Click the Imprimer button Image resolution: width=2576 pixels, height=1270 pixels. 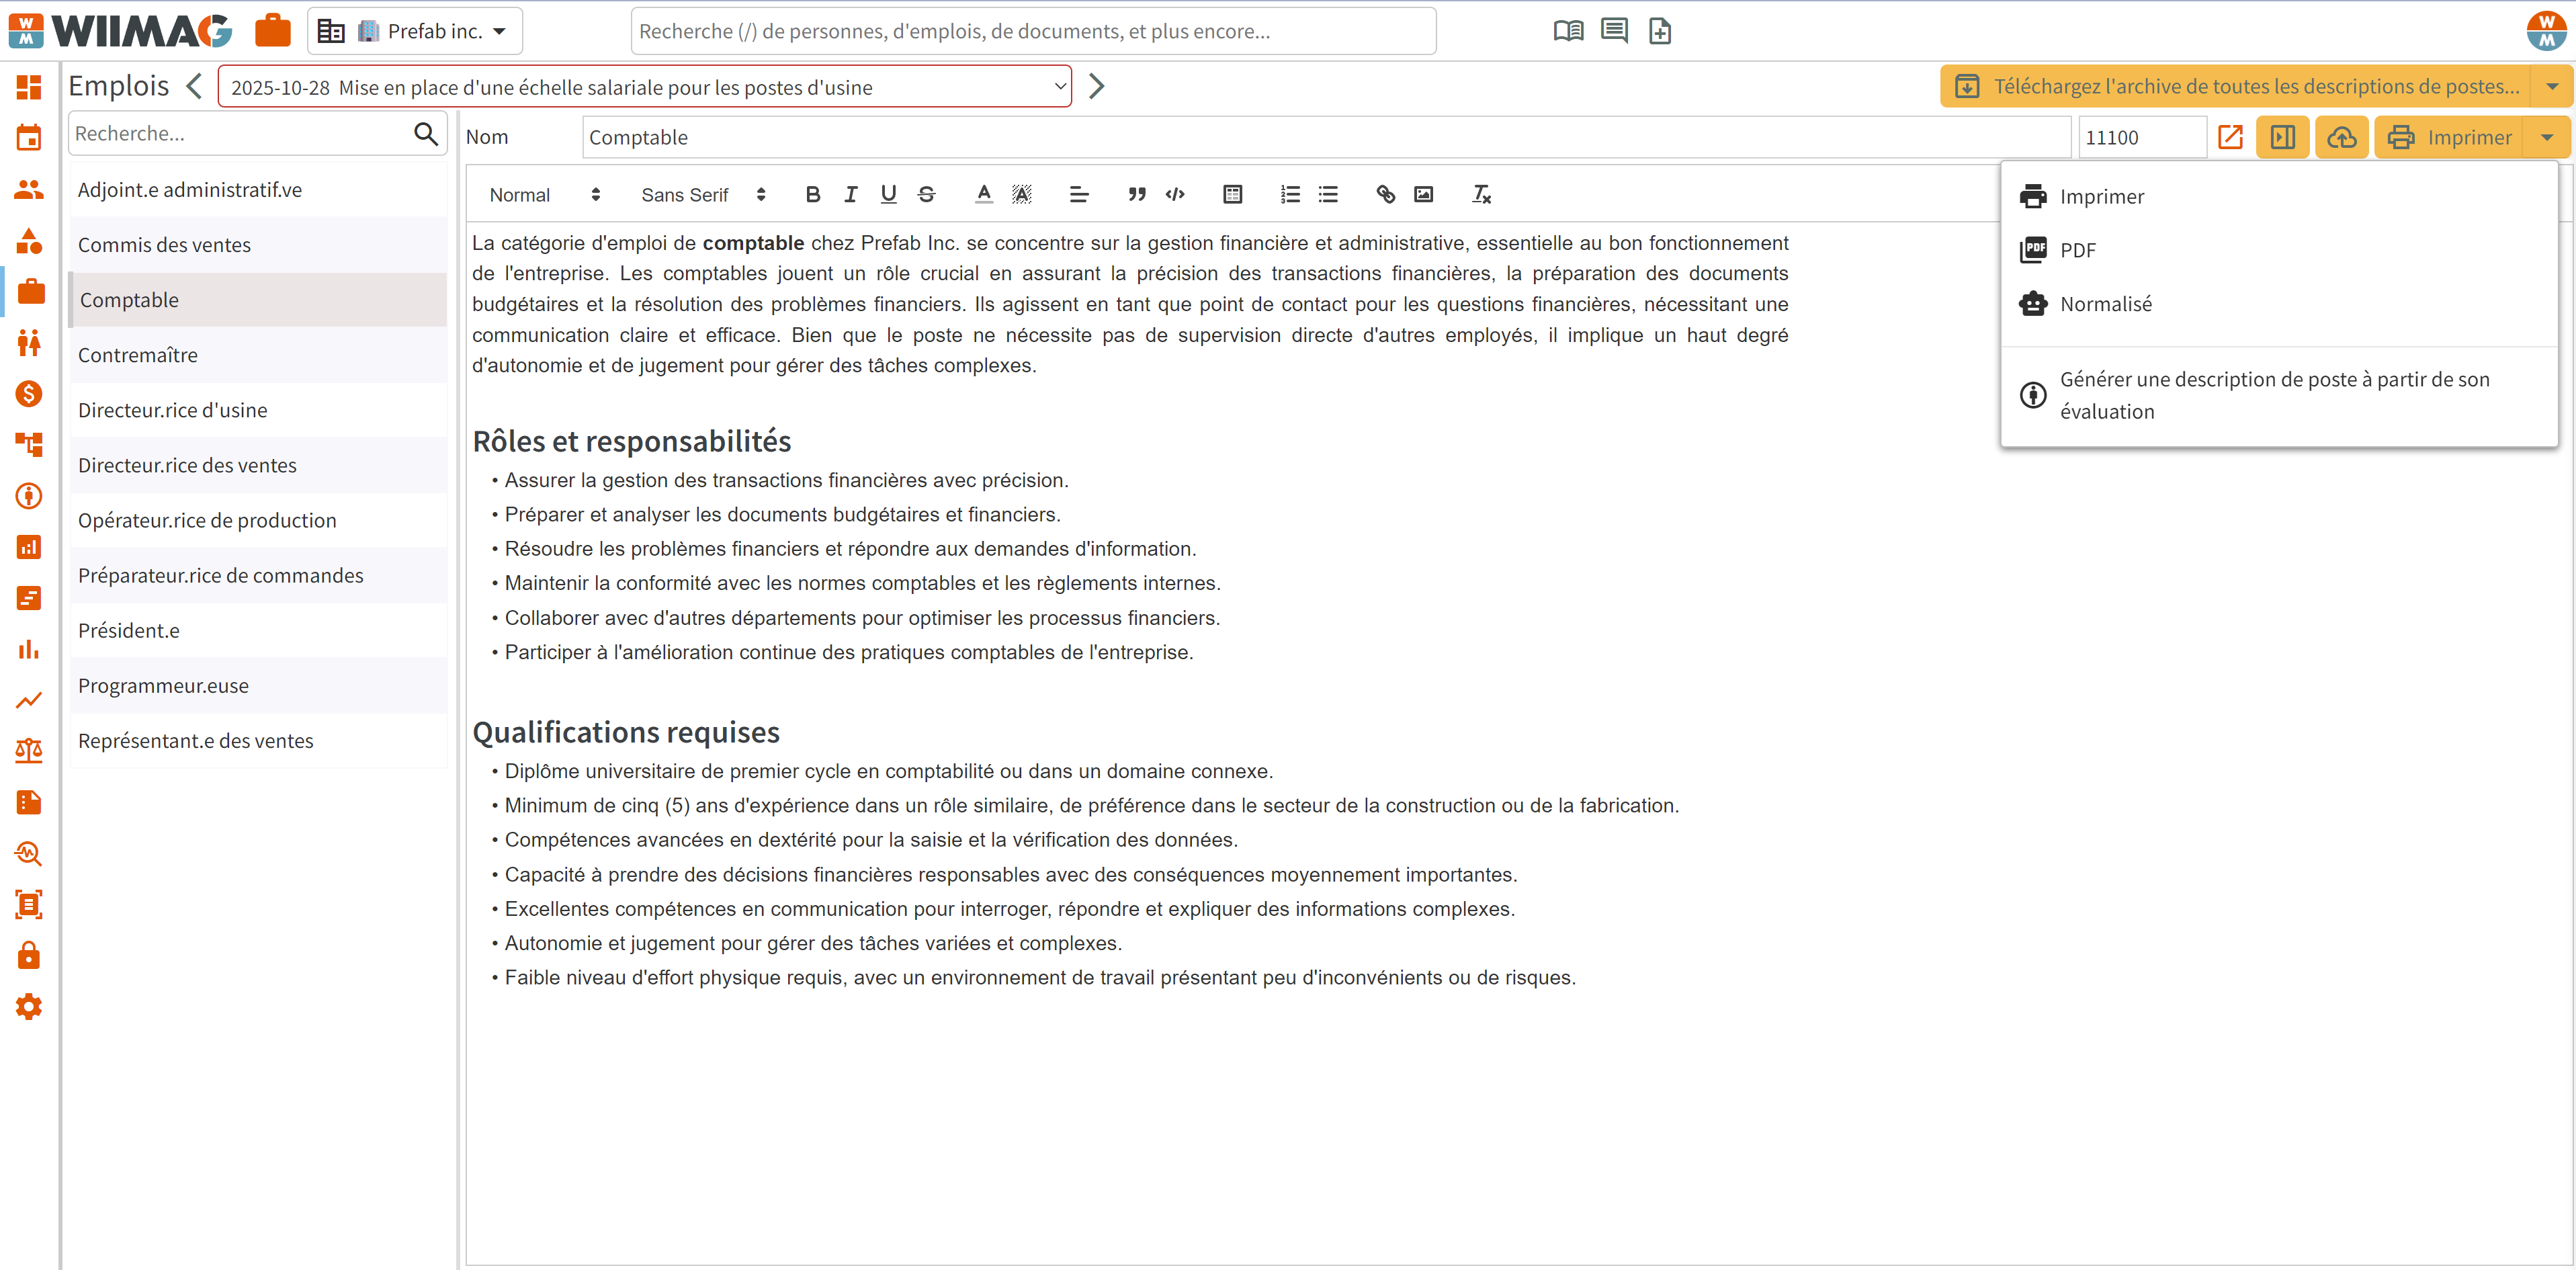2449,137
